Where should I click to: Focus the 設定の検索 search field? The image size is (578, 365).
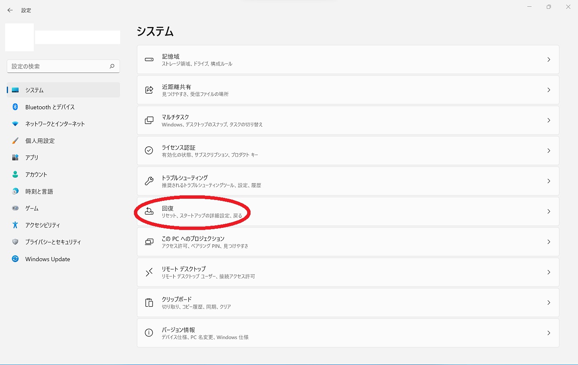[58, 66]
